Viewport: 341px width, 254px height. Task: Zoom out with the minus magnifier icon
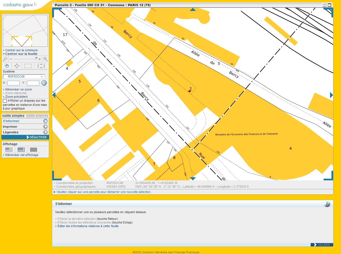pos(5,59)
